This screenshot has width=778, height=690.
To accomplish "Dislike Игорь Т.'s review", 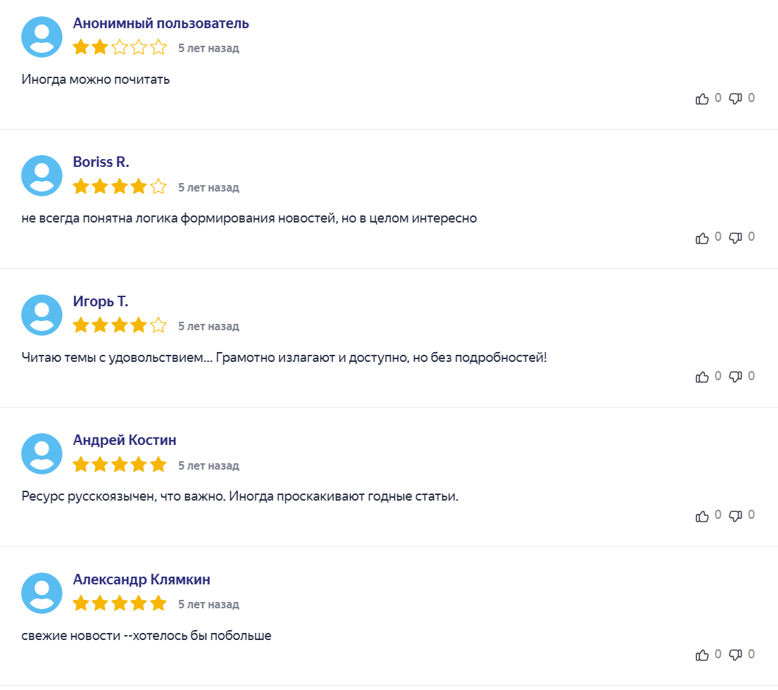I will 735,377.
